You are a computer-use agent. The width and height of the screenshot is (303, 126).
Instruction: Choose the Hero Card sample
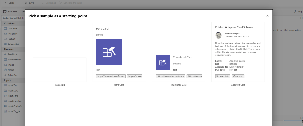[x=119, y=52]
